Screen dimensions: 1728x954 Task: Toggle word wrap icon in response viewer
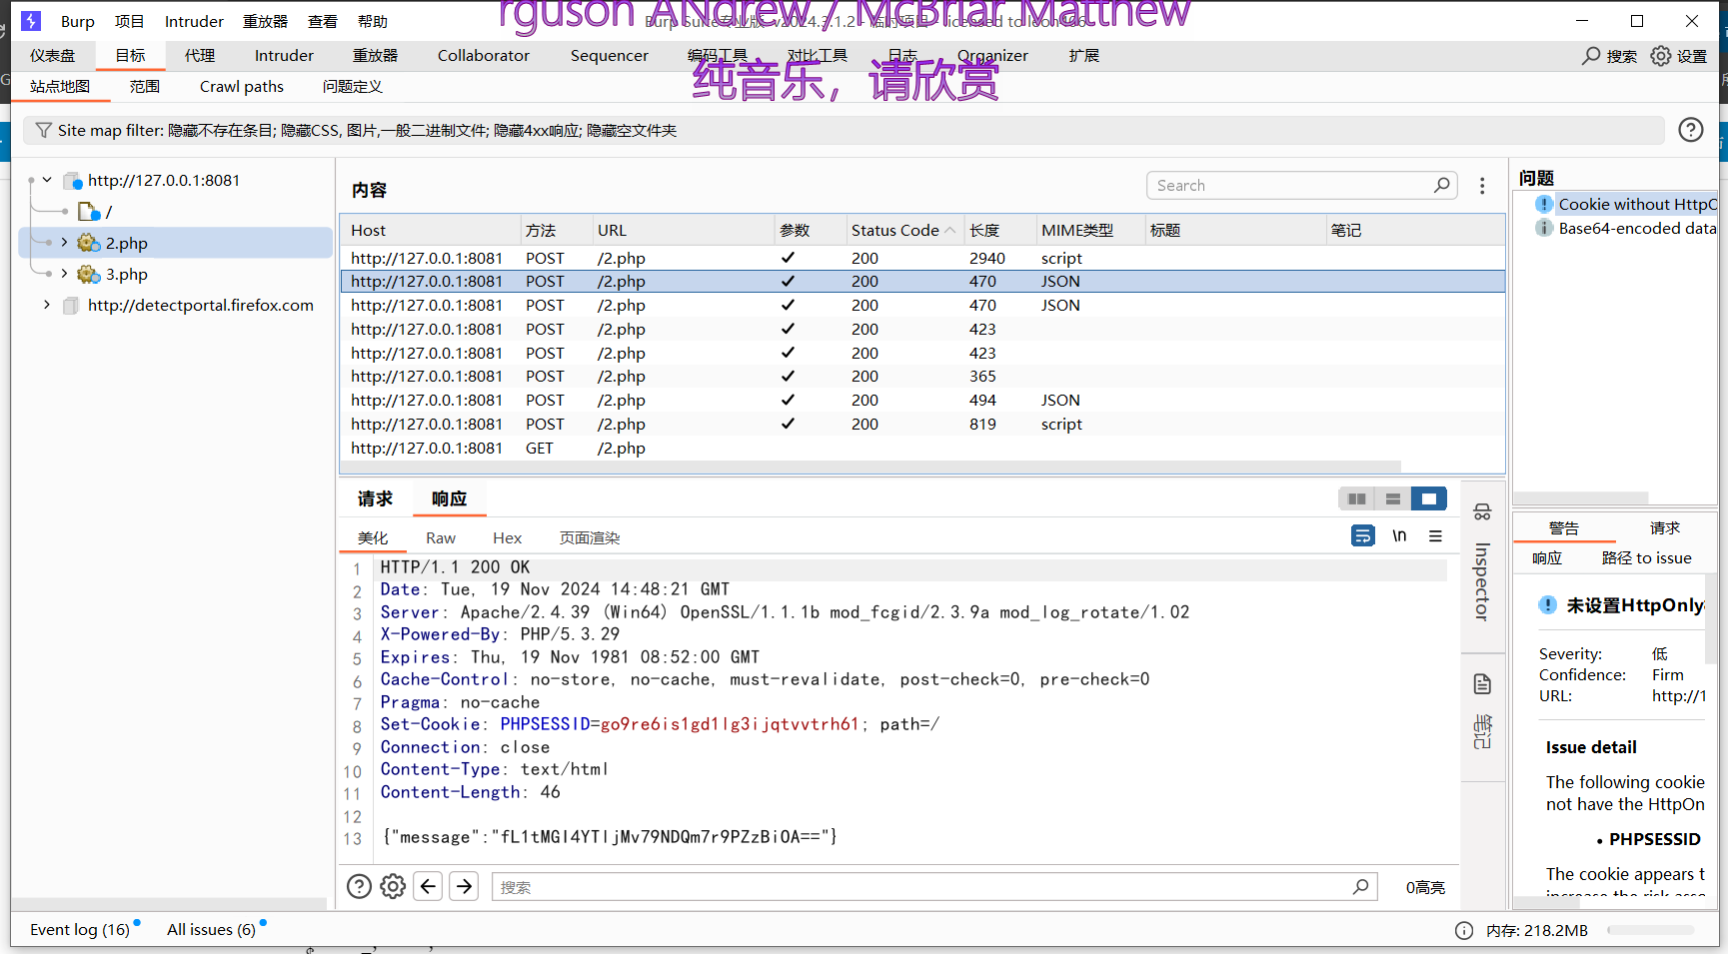tap(1362, 535)
